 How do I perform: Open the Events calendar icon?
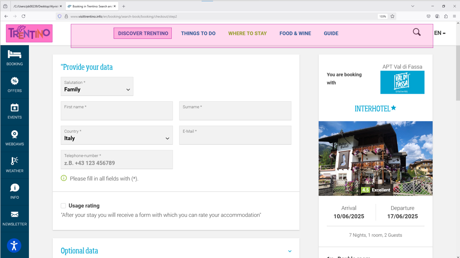15,108
